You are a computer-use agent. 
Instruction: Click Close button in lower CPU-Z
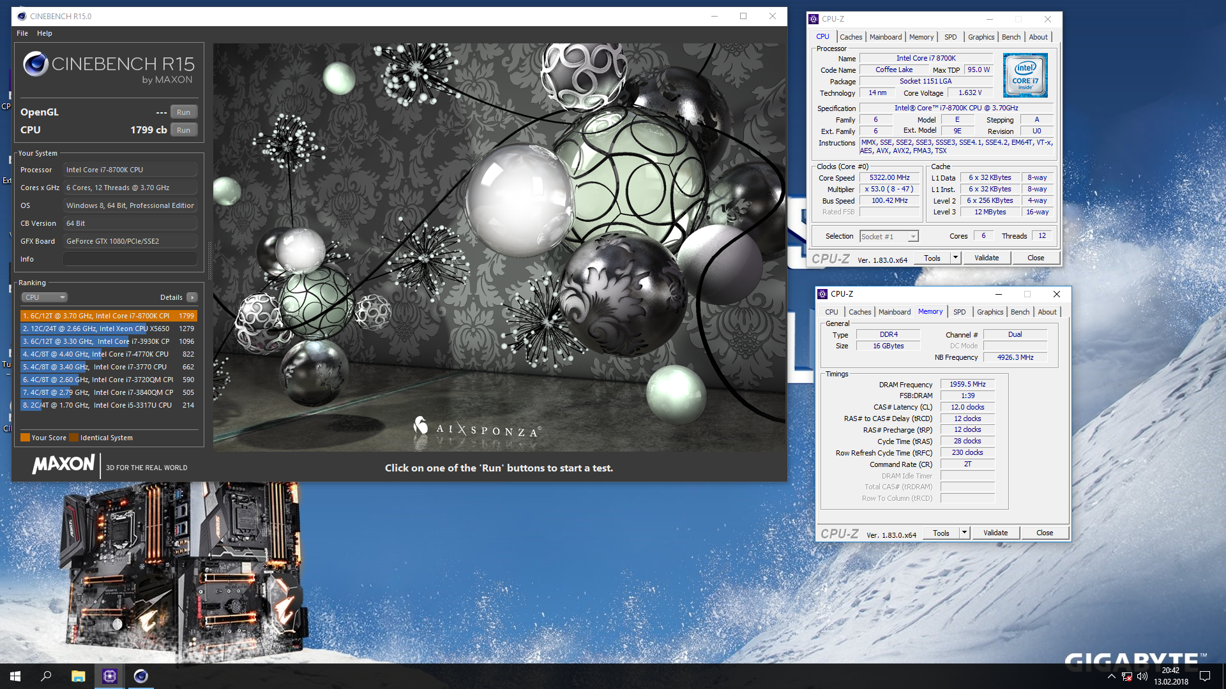click(x=1045, y=533)
